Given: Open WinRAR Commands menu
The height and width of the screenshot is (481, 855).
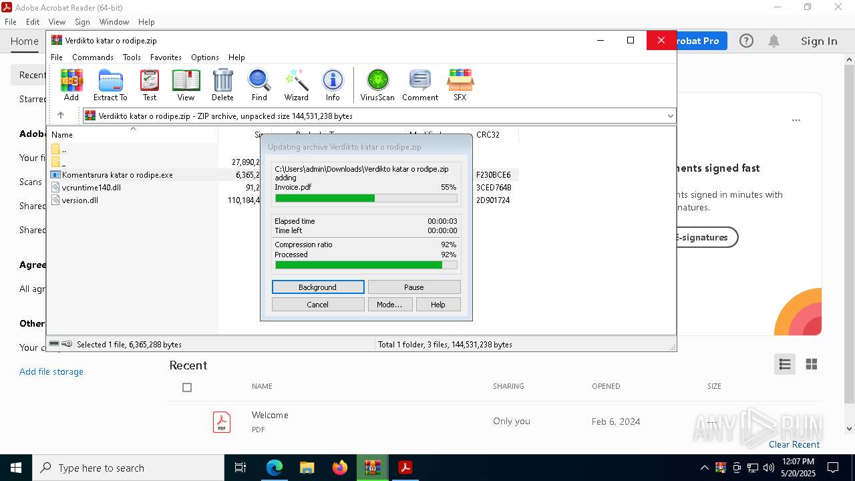Looking at the screenshot, I should [x=93, y=57].
